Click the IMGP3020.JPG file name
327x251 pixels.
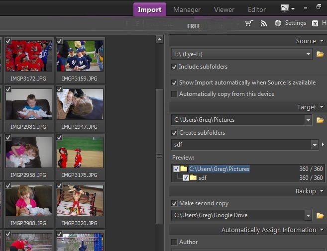pos(80,223)
